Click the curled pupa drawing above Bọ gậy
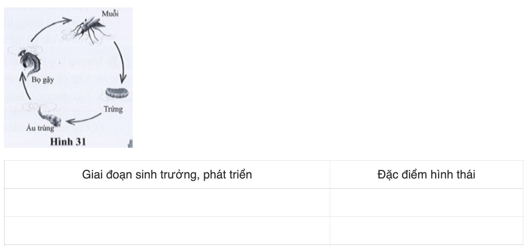The width and height of the screenshot is (529, 249). pos(28,62)
